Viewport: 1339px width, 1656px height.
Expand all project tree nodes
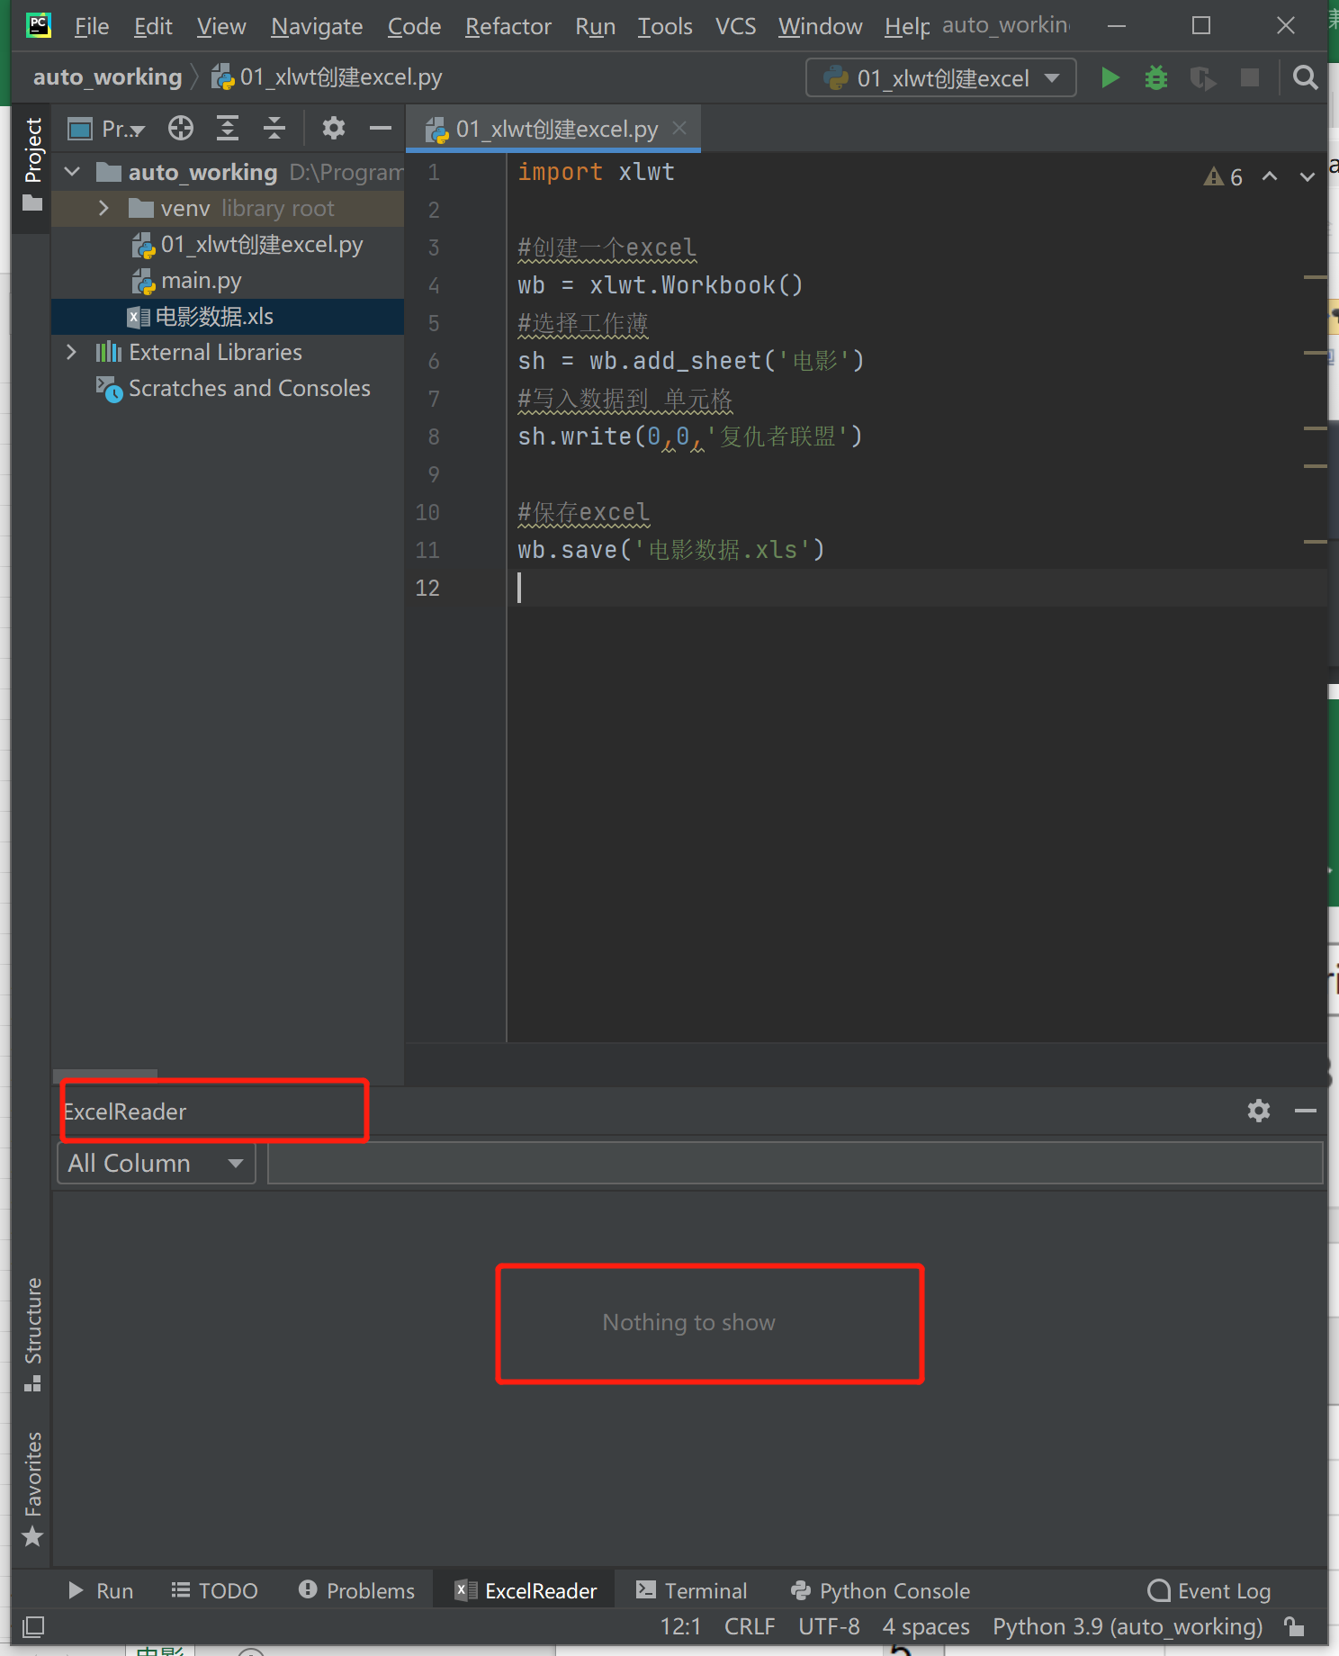tap(228, 129)
